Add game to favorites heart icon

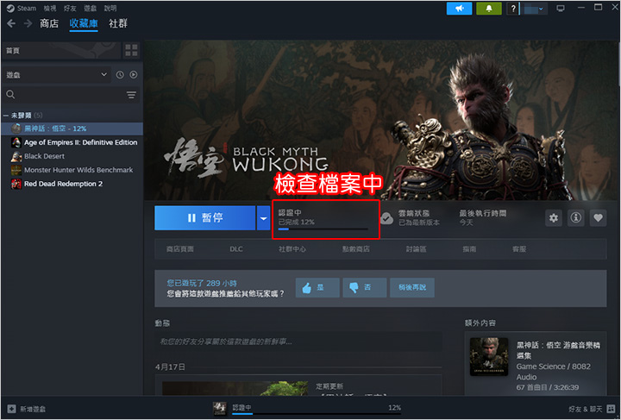pos(598,217)
